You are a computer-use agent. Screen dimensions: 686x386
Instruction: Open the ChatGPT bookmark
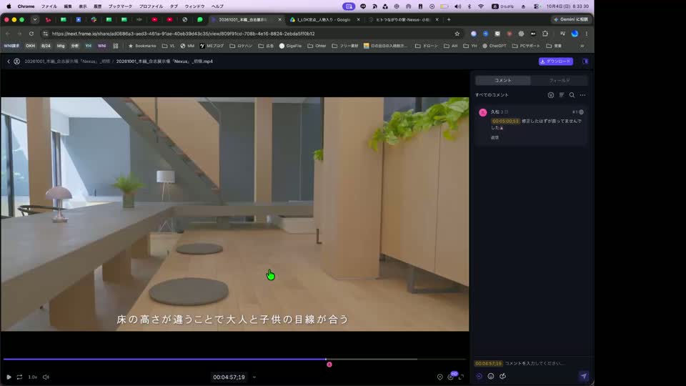[494, 46]
